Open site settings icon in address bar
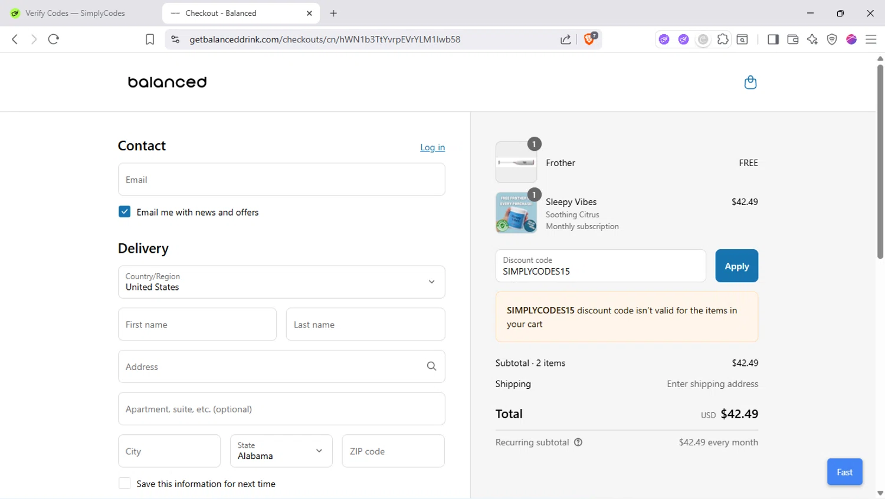 (175, 39)
